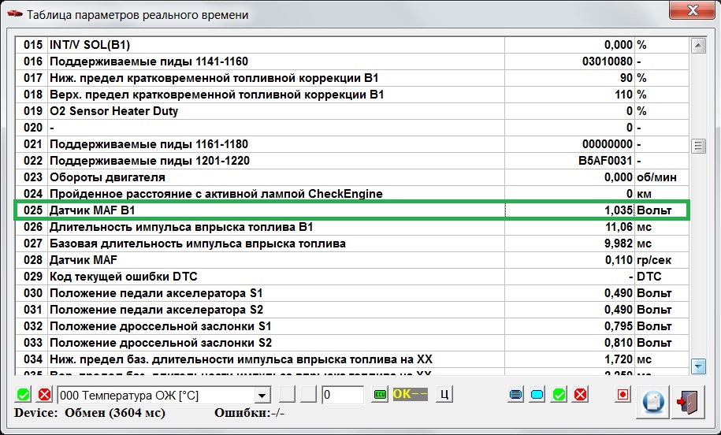Click the input field showing 0
The height and width of the screenshot is (435, 721).
coord(343,395)
